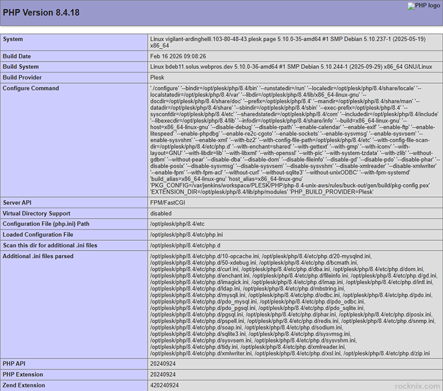Select the Server API row label
This screenshot has height=391, width=443.
pyautogui.click(x=18, y=203)
